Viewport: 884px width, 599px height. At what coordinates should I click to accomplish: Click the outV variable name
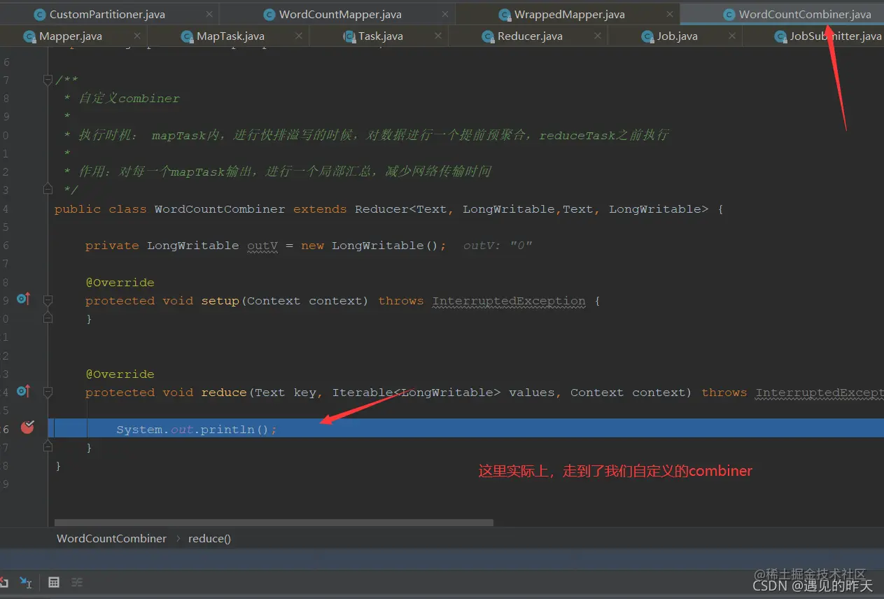pos(262,246)
